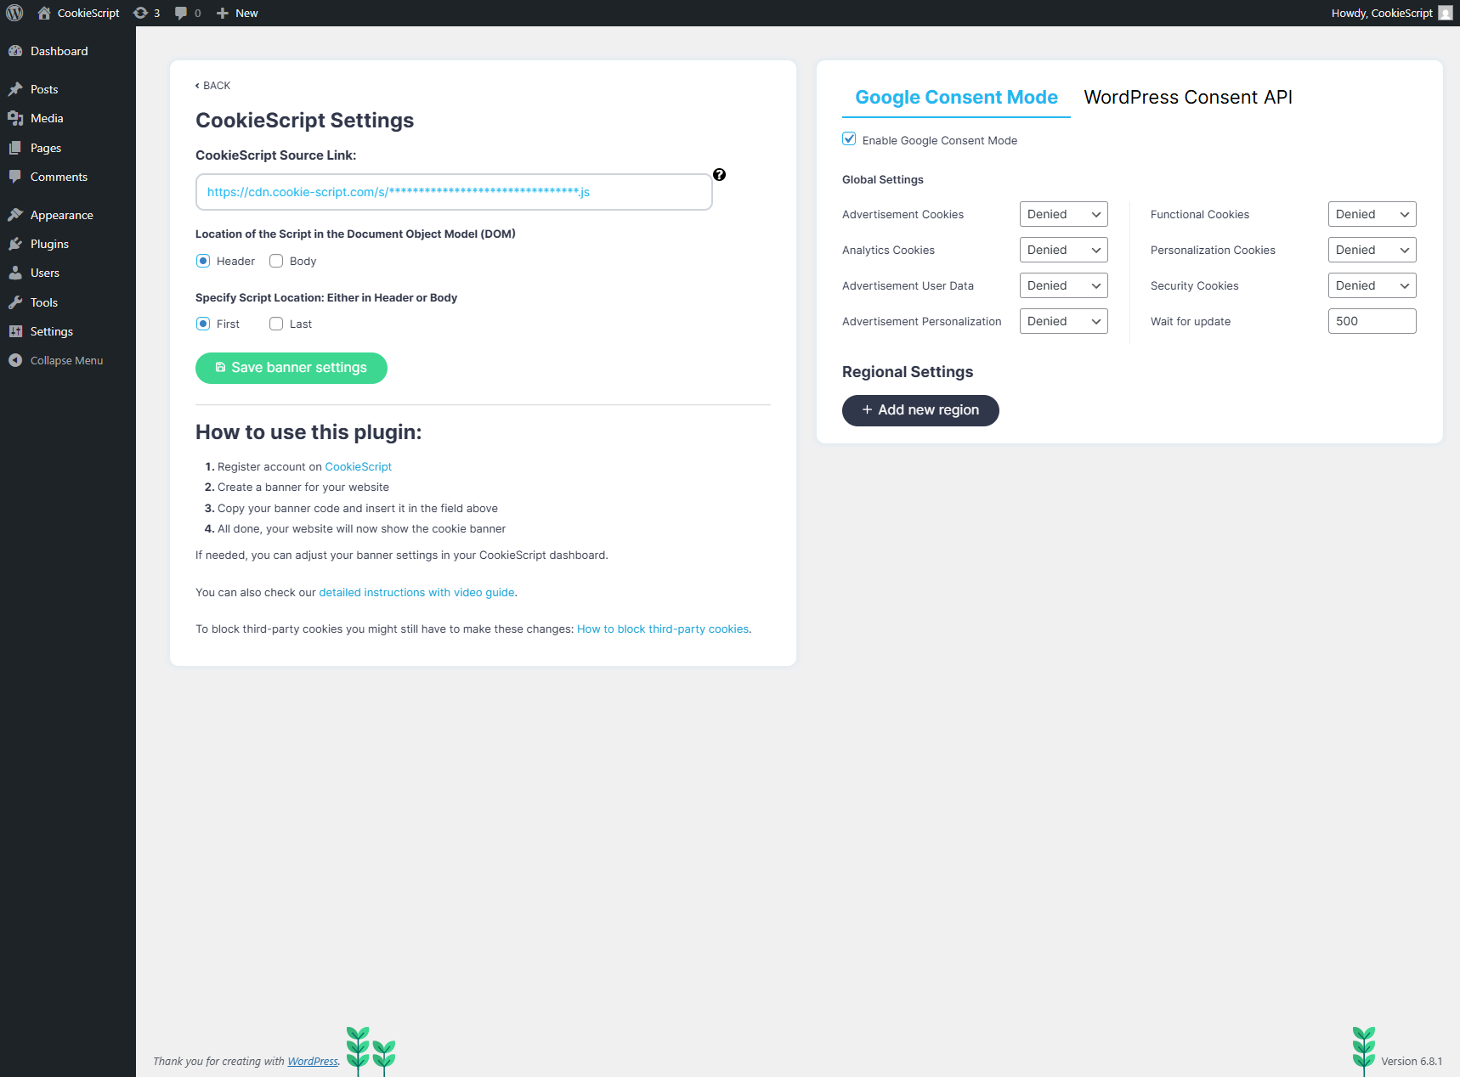The height and width of the screenshot is (1077, 1460).
Task: Click the Add new region button
Action: (x=920, y=410)
